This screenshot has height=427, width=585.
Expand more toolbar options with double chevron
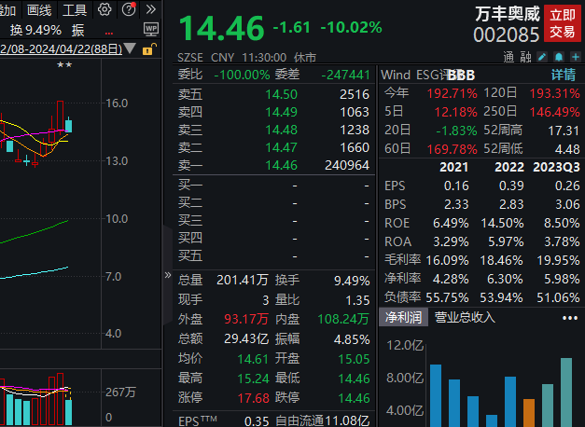click(x=151, y=9)
